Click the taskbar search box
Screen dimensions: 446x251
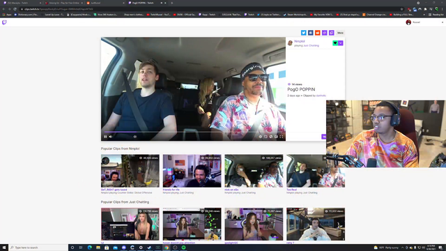38,248
